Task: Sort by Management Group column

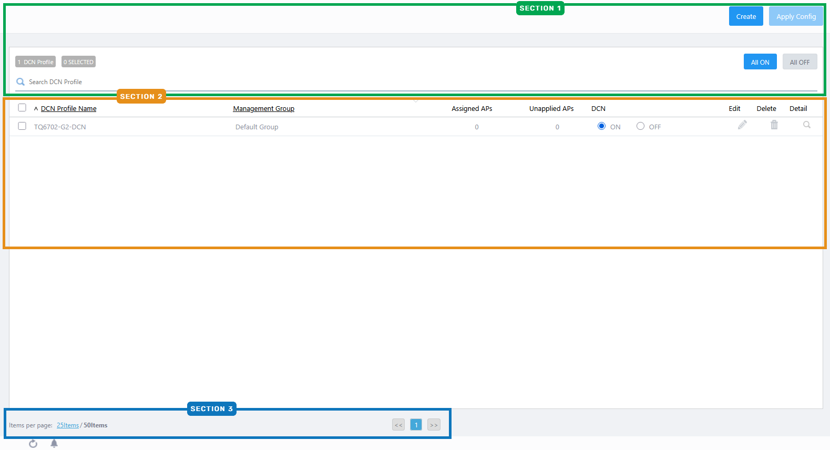Action: pos(263,109)
